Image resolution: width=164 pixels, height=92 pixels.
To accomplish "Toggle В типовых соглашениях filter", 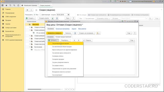I will click(x=140, y=15).
